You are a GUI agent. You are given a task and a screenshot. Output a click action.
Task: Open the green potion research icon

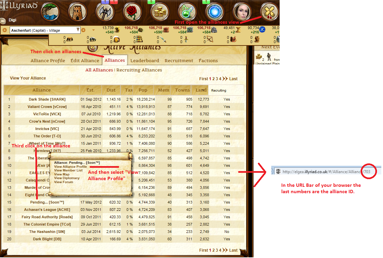pyautogui.click(x=187, y=12)
